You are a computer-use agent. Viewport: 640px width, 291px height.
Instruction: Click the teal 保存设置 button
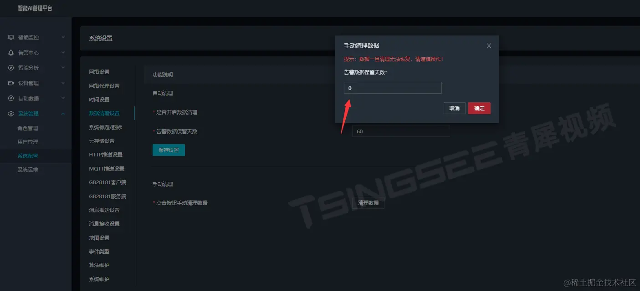(x=169, y=150)
